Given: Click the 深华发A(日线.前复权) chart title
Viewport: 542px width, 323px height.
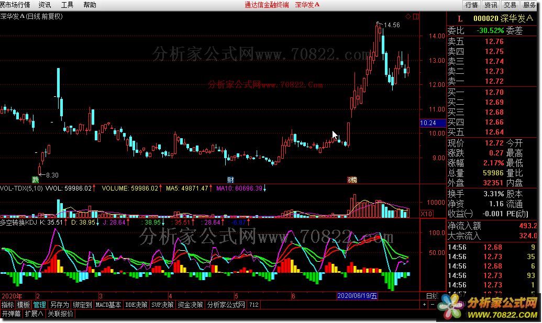Looking at the screenshot, I should tap(31, 16).
